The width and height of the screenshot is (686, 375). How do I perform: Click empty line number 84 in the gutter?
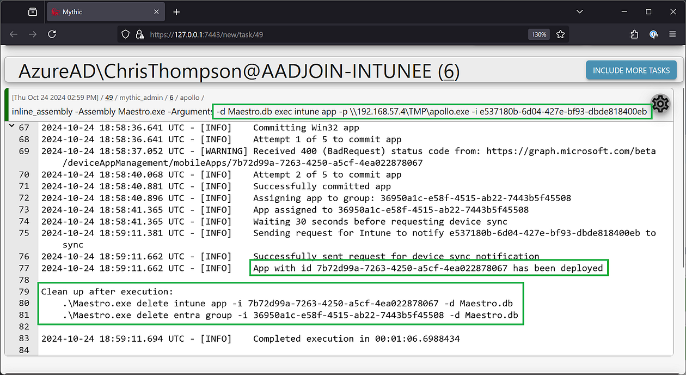[24, 350]
